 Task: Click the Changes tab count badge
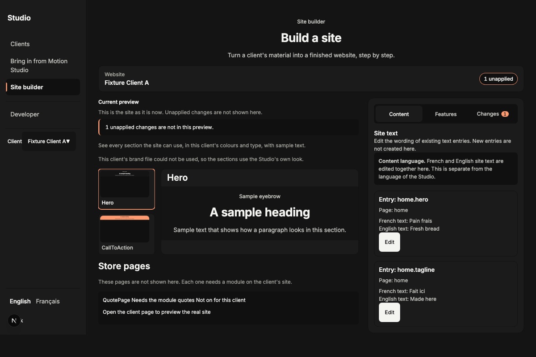[x=505, y=114]
